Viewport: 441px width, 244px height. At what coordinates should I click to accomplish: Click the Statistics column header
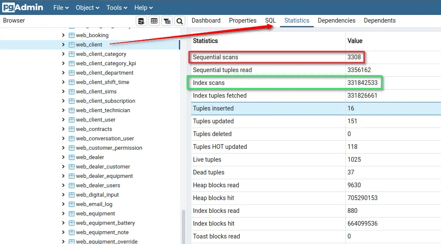coord(205,41)
